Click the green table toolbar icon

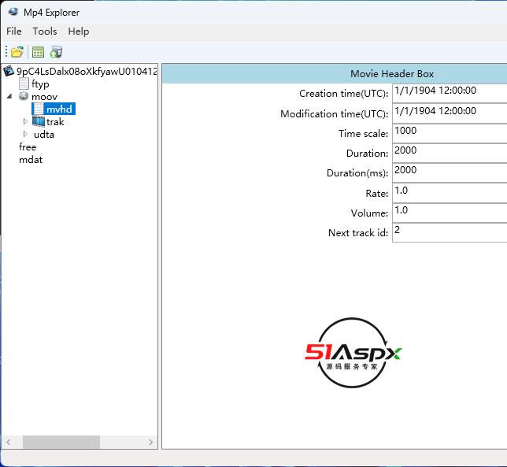[x=38, y=52]
